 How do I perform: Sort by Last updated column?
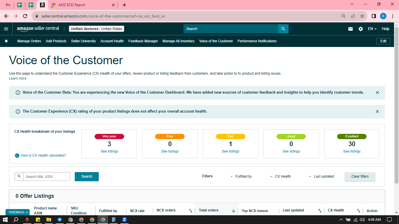320,211
